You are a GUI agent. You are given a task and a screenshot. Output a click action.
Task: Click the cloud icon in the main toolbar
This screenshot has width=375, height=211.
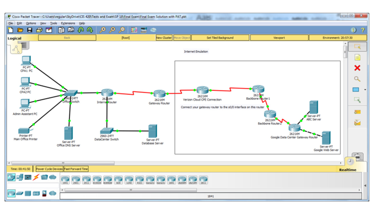click(x=153, y=30)
